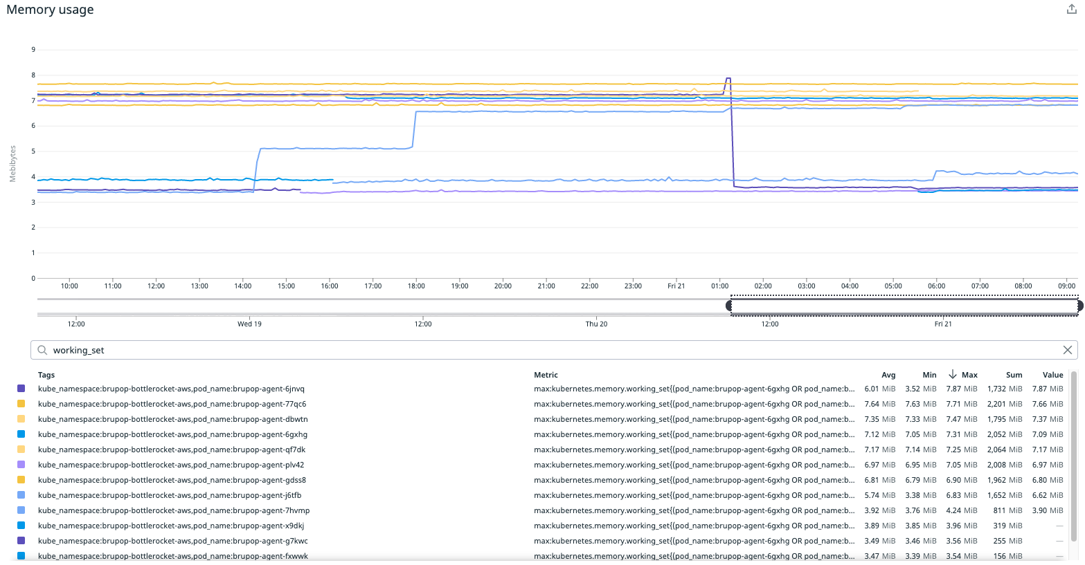Sort by the Max descending arrow
Image resolution: width=1085 pixels, height=565 pixels.
[953, 374]
